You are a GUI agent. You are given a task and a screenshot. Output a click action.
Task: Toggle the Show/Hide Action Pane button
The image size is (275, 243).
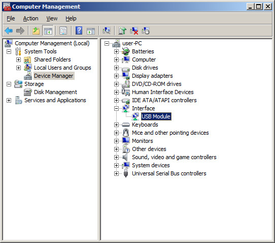tap(91, 31)
